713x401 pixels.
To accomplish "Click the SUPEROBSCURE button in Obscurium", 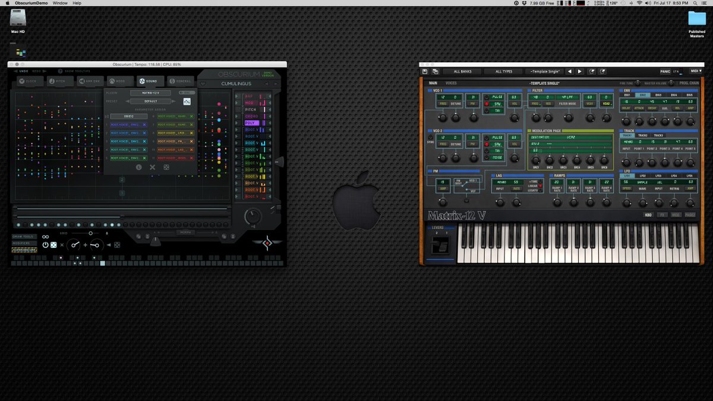I will [26, 250].
